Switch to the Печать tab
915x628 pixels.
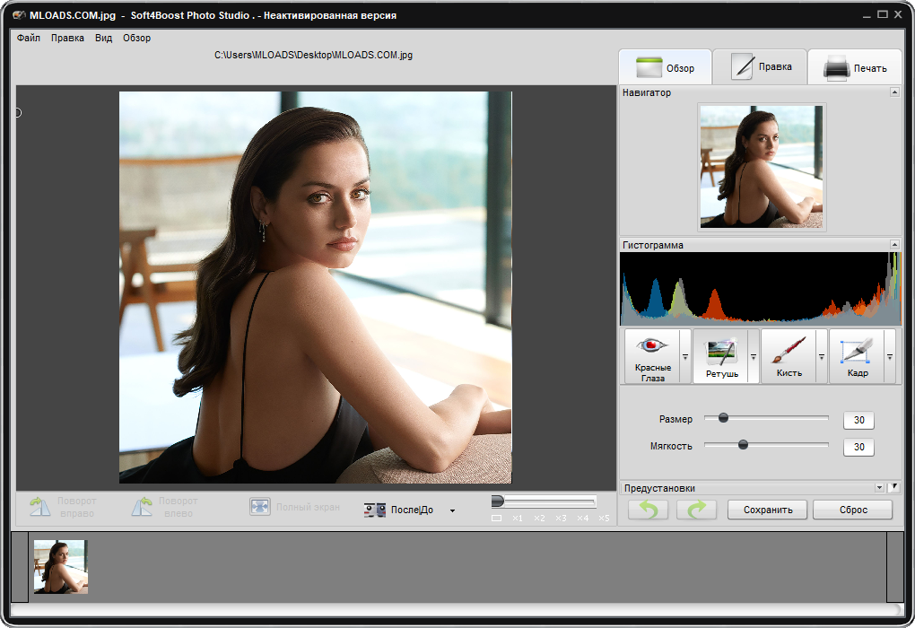(855, 67)
